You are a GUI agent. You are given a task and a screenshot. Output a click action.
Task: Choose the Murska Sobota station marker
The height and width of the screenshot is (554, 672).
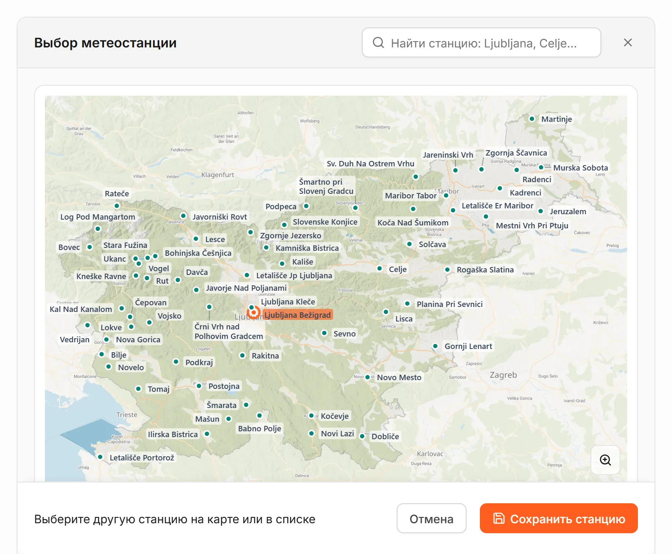[541, 168]
